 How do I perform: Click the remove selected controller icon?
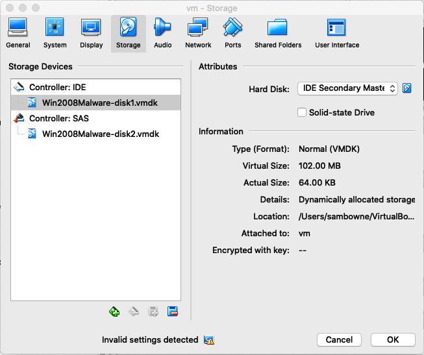[134, 312]
